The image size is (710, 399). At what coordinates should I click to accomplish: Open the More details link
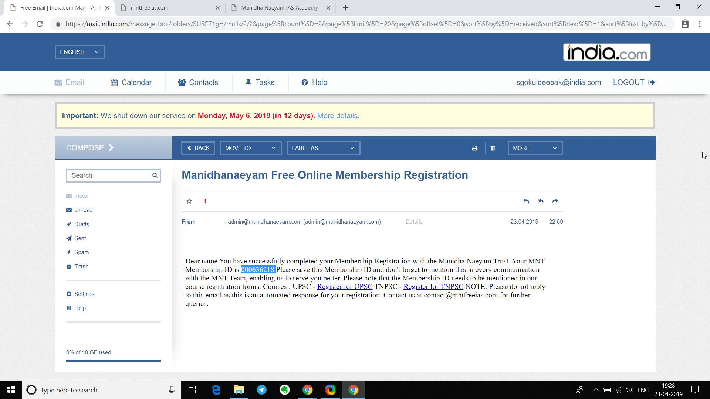tap(337, 116)
